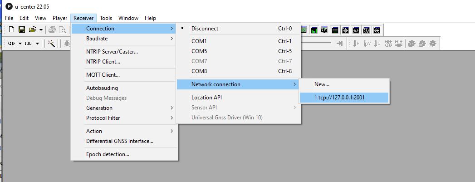Click the autobauding magic wand icon
475x182 pixels.
pos(51,44)
